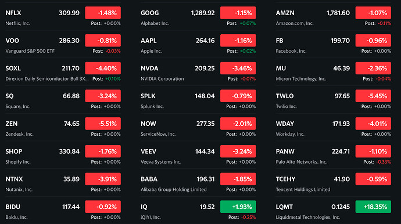401x224 pixels.
Task: Open the GOOG Alphabet Inc. quote row
Action: [x=198, y=17]
